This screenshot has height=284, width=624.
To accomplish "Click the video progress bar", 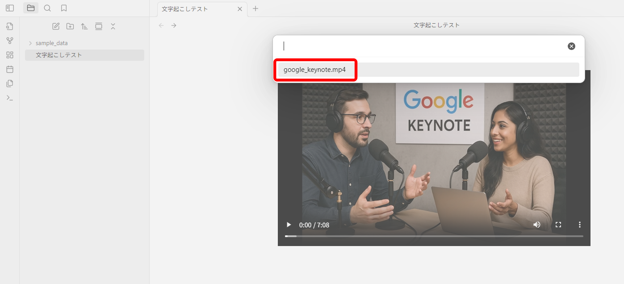I will pos(434,236).
